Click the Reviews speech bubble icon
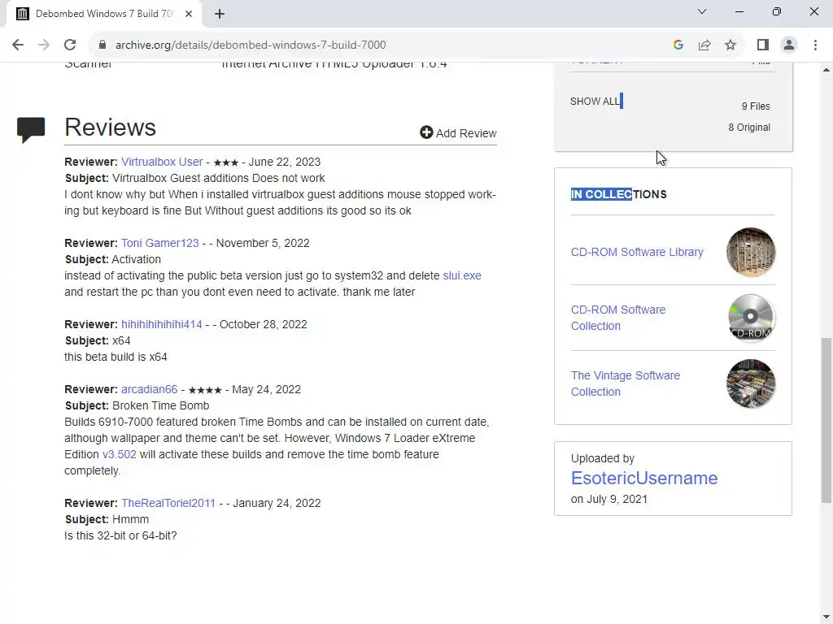The image size is (833, 624). coord(31,130)
